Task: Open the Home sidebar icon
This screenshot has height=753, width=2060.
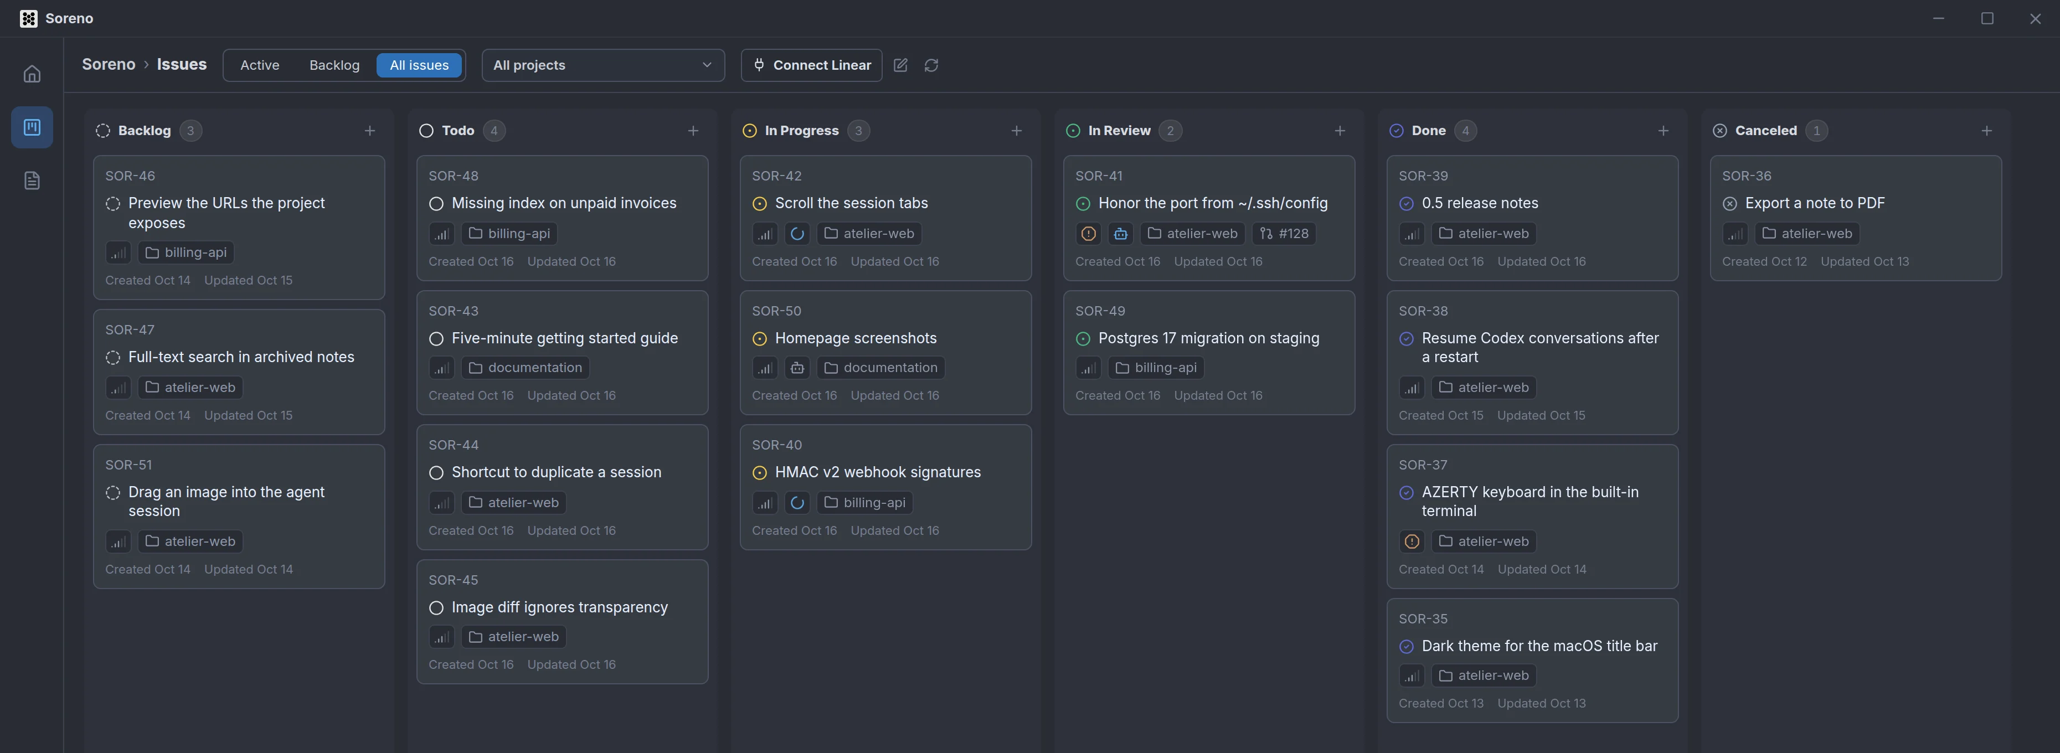Action: click(x=32, y=74)
